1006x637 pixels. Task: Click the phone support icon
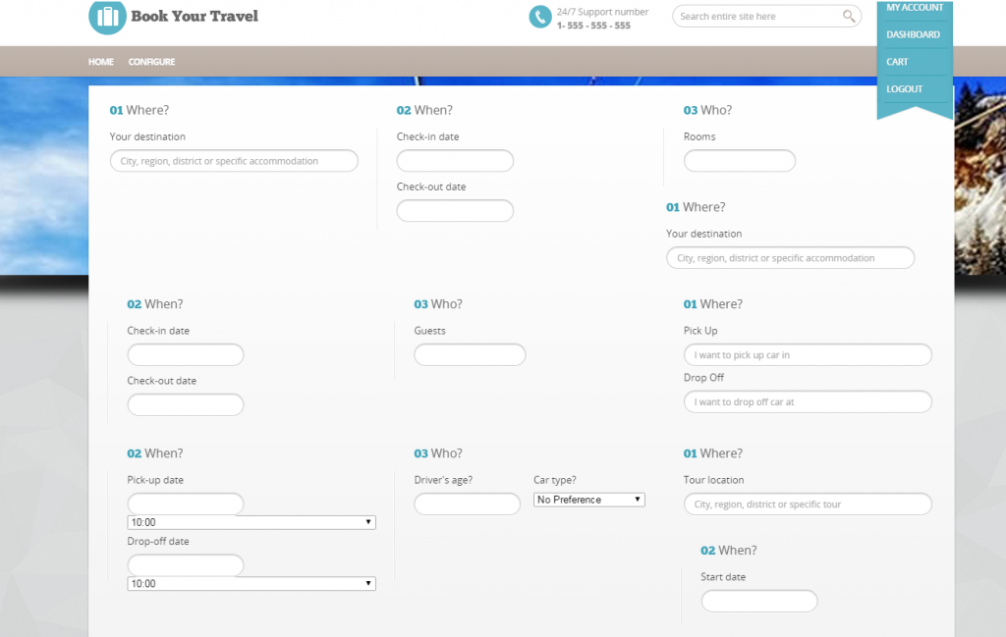(x=539, y=17)
